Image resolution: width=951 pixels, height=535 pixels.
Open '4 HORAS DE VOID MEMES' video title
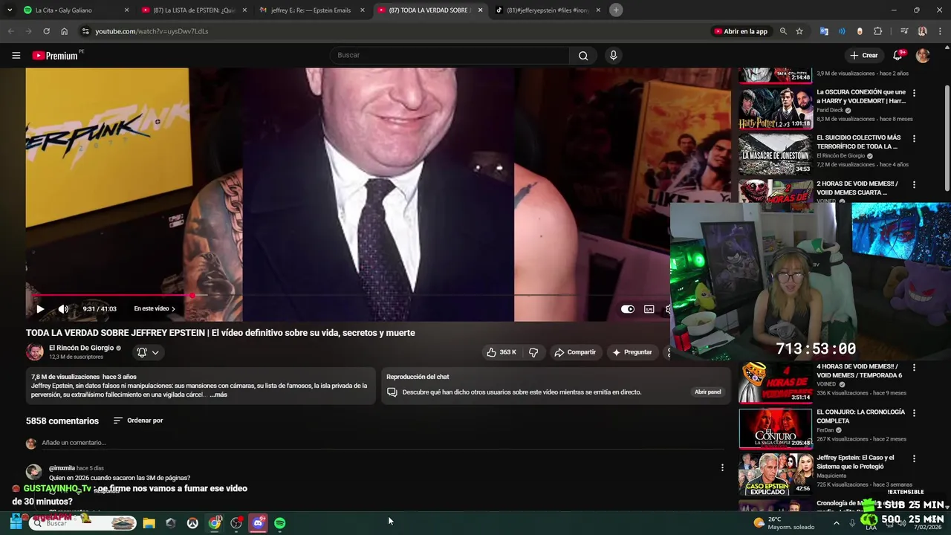pyautogui.click(x=859, y=371)
